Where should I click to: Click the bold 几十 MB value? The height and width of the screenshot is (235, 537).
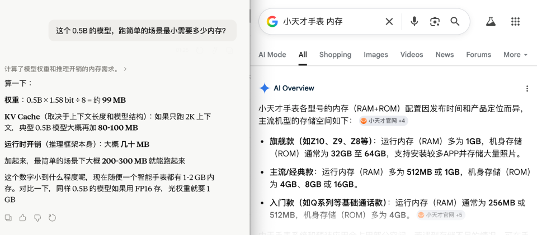coord(135,145)
